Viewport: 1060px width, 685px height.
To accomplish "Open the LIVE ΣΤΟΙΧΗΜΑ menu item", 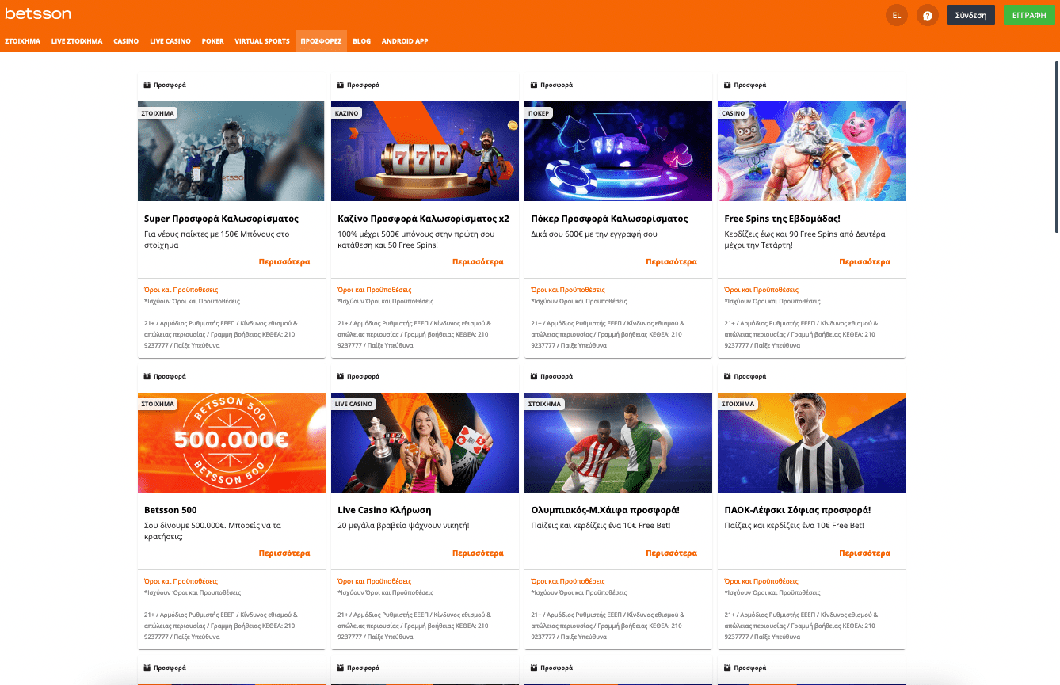I will pyautogui.click(x=77, y=41).
